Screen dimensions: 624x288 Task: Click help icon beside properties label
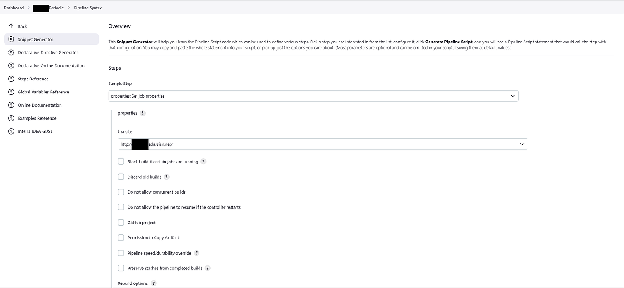142,113
